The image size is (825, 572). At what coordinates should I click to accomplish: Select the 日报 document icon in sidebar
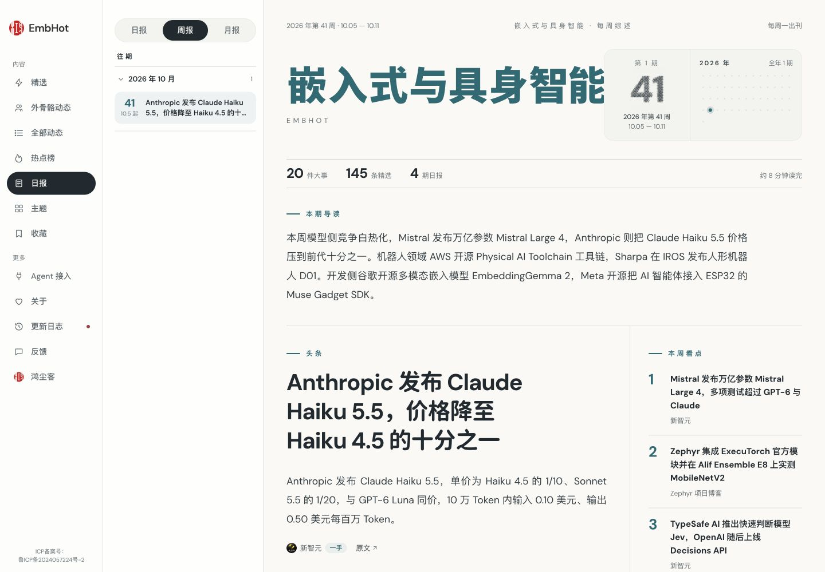(x=19, y=183)
